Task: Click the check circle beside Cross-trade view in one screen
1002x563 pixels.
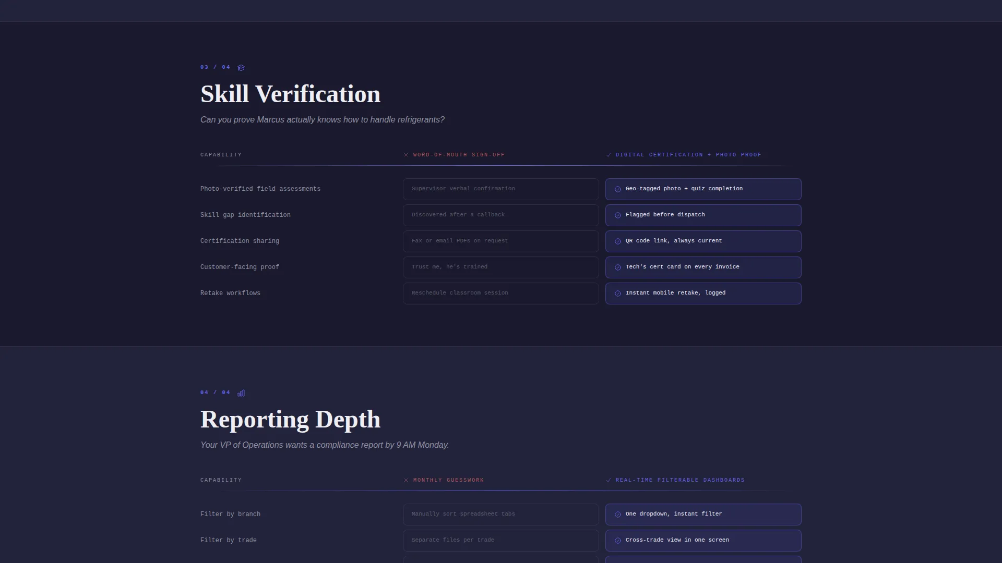Action: (618, 541)
